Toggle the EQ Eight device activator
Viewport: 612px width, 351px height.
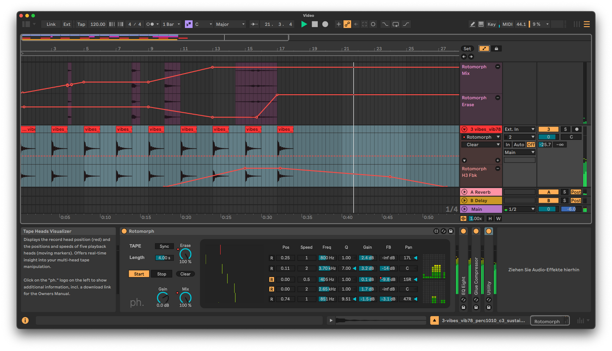[x=463, y=231]
